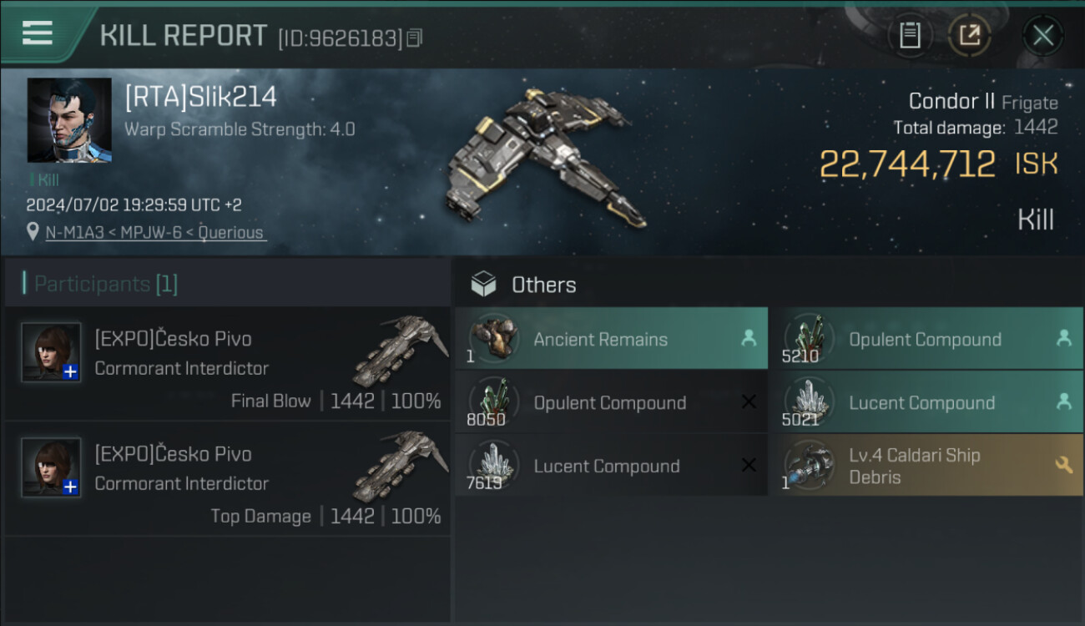Select Ancient Remains item

[612, 339]
